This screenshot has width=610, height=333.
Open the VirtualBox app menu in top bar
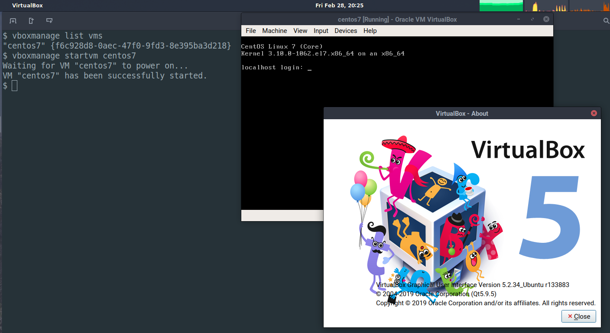pyautogui.click(x=27, y=5)
